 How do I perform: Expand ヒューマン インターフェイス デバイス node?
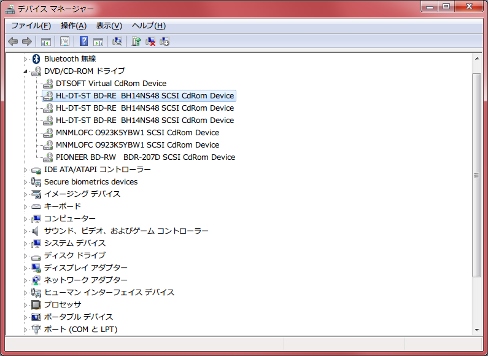tap(26, 293)
